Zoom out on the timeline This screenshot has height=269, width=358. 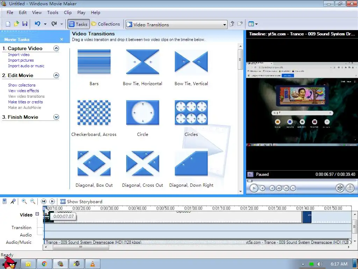point(33,201)
